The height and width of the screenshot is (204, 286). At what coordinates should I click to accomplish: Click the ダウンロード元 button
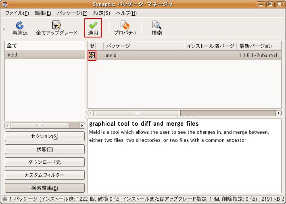coord(45,162)
